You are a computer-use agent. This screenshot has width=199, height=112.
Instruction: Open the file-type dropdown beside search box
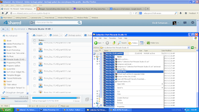click(x=32, y=22)
